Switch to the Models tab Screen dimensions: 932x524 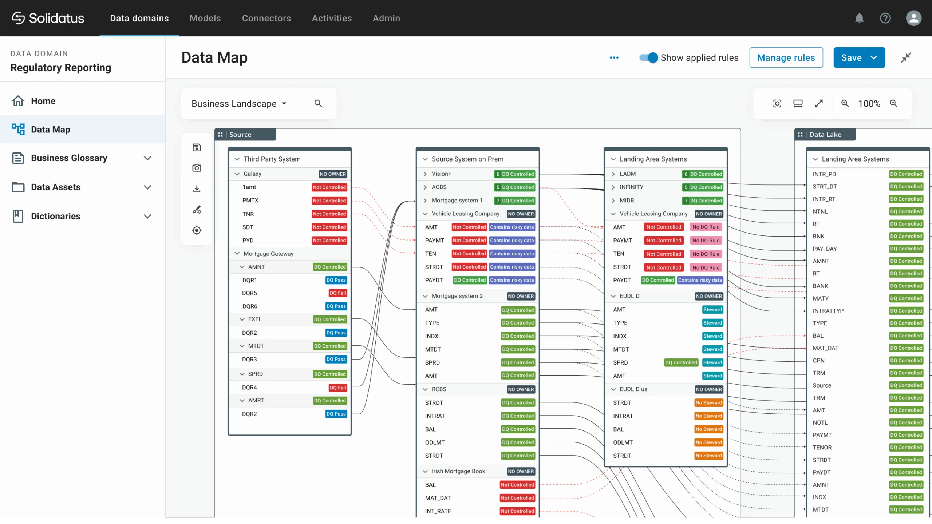coord(205,18)
